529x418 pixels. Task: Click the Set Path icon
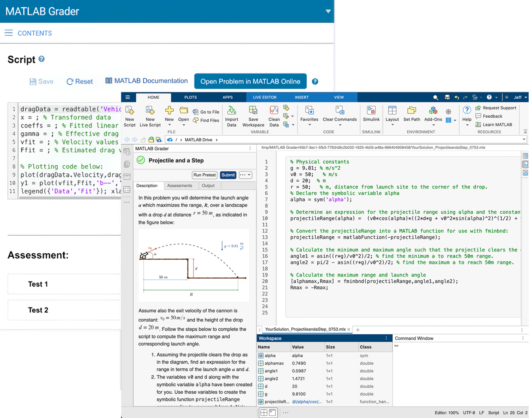click(411, 111)
